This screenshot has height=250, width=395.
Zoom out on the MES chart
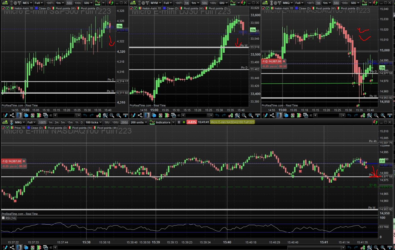(x=112, y=115)
